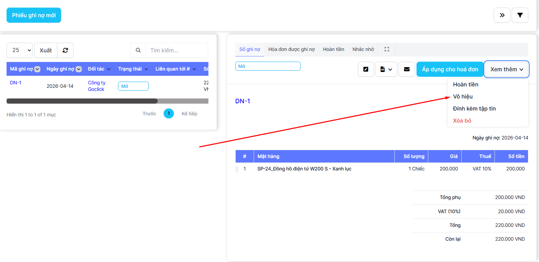Click the filter funnel icon
Viewport: 539px width, 262px height.
click(x=520, y=15)
